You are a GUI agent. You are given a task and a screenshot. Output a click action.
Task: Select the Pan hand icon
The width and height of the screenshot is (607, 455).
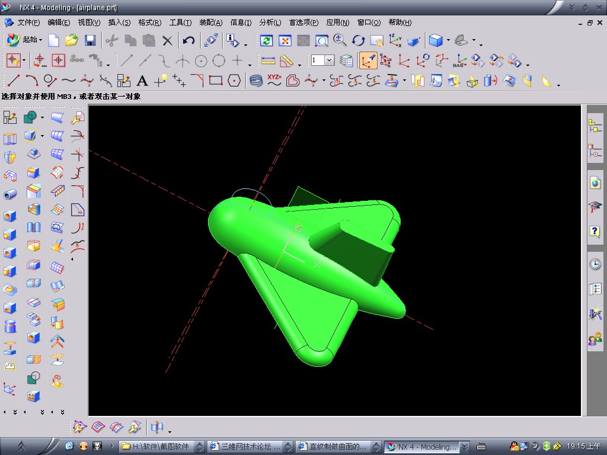pyautogui.click(x=376, y=40)
